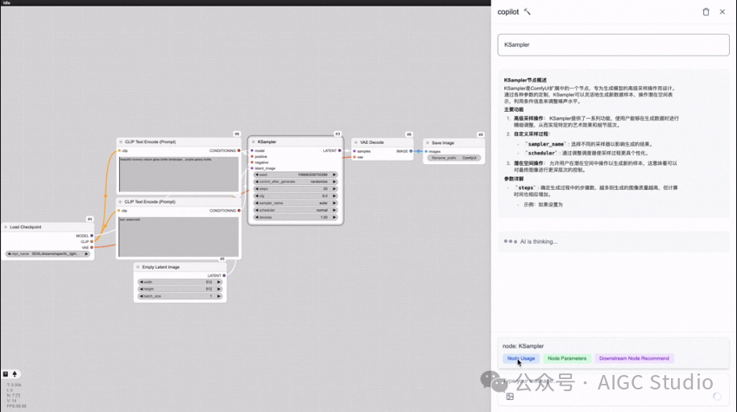Toggle collapse dot on Empty Latent Image node

click(x=138, y=267)
